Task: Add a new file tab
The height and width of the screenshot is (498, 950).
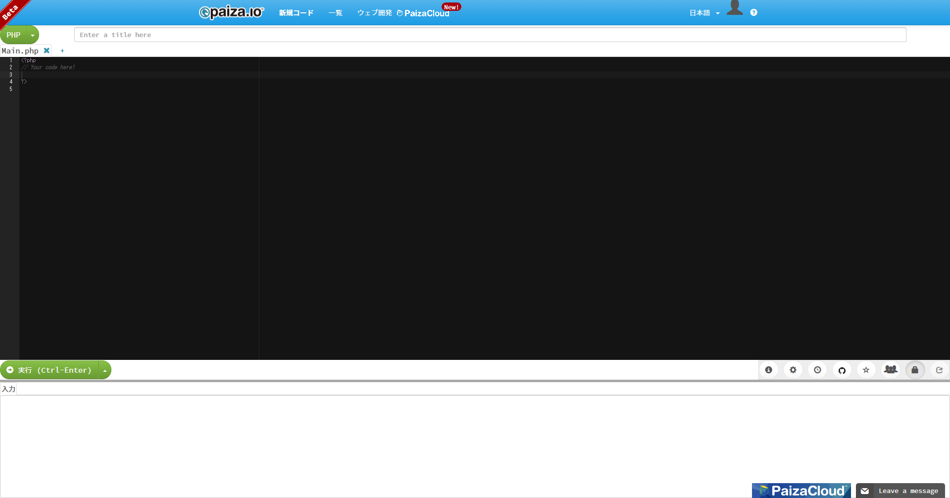Action: 62,50
